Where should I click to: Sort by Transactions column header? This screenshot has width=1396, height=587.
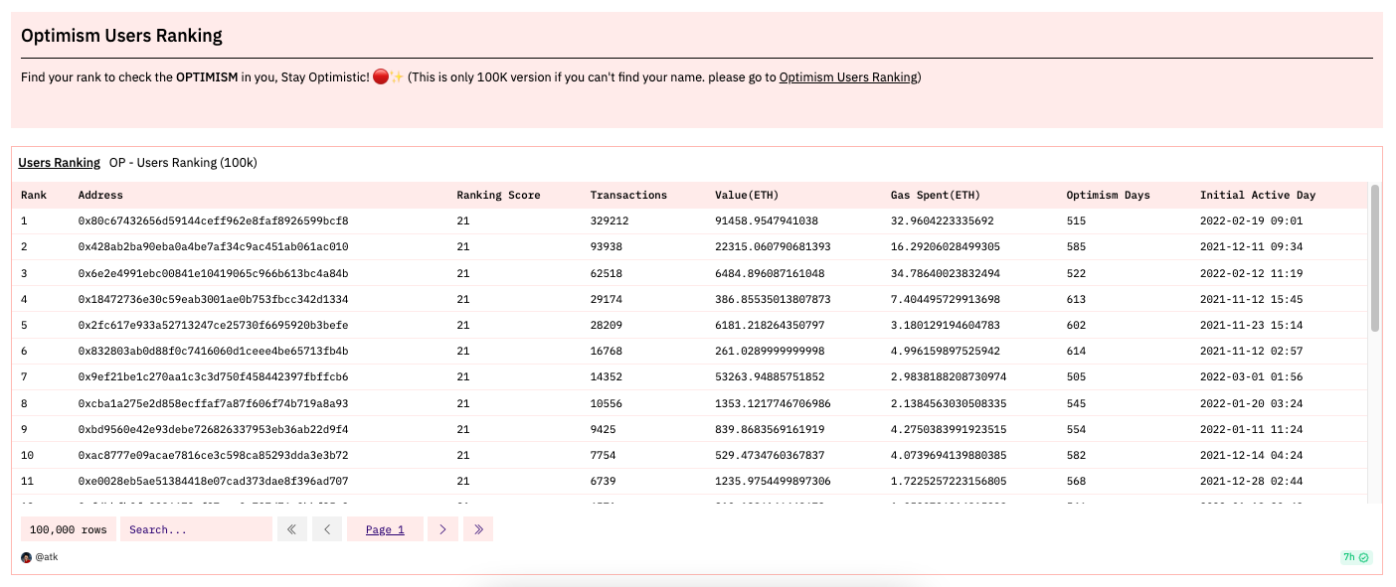point(628,195)
